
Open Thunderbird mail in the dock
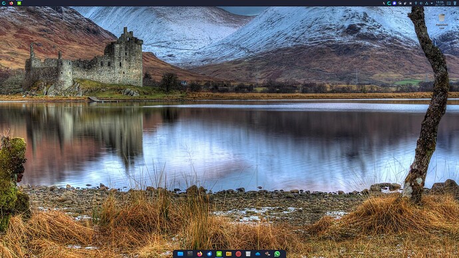pos(210,254)
